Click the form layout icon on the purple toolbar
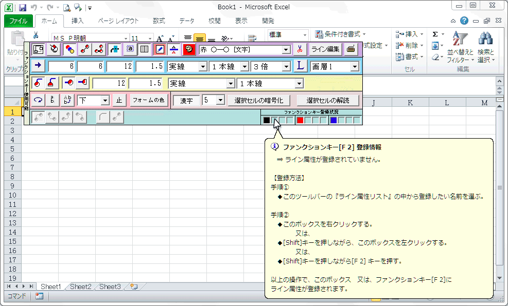This screenshot has width=508, height=306. tap(38, 49)
